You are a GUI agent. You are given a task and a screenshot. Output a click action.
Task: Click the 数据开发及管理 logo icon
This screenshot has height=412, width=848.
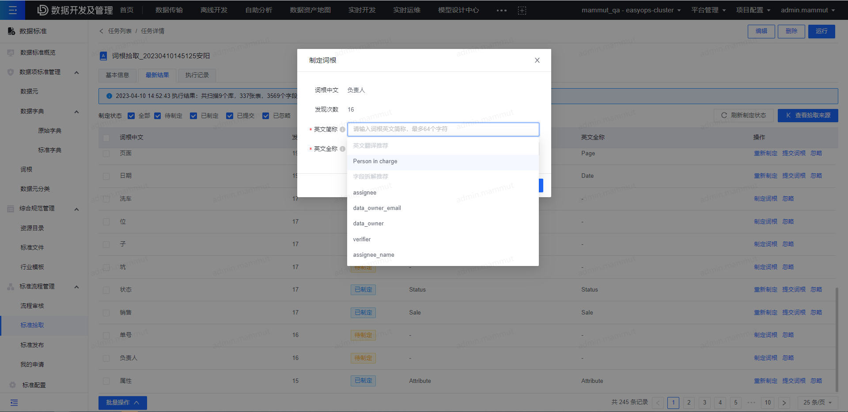42,10
